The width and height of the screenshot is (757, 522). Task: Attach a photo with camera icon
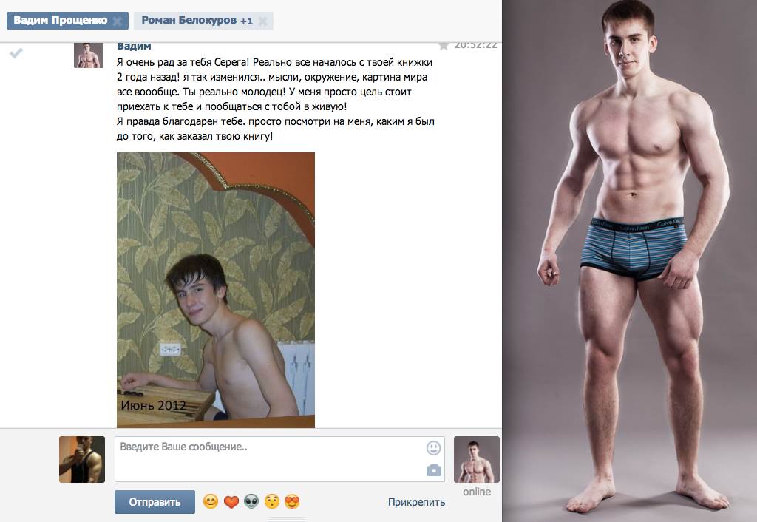433,470
